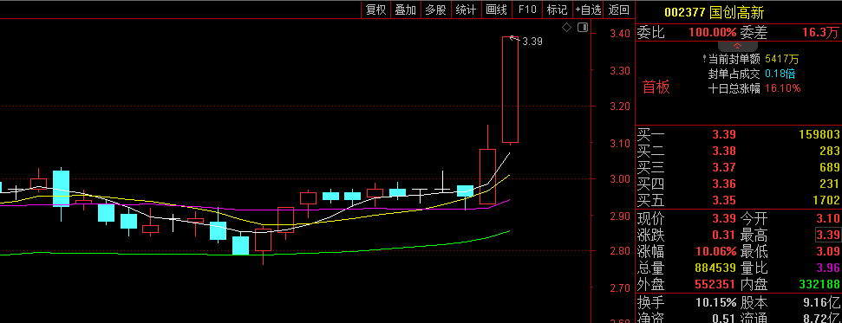This screenshot has width=842, height=323.
Task: Collapse the limit-up info panel chevron
Action: pyautogui.click(x=737, y=46)
